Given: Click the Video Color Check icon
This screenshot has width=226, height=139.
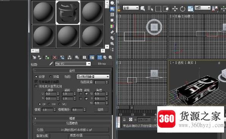Looking at the screenshot, I should (x=112, y=26).
